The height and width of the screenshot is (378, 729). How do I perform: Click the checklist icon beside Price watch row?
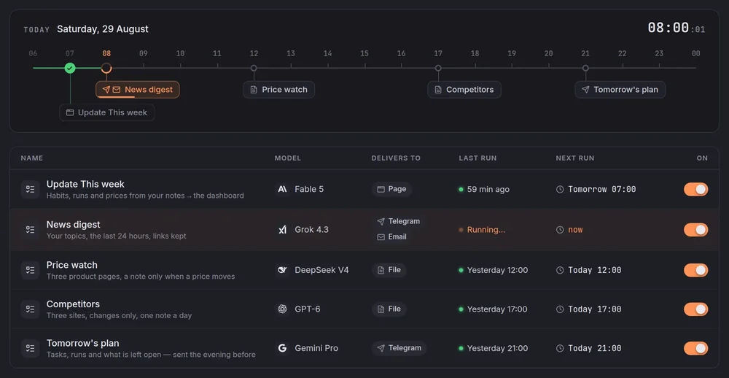[x=30, y=270]
